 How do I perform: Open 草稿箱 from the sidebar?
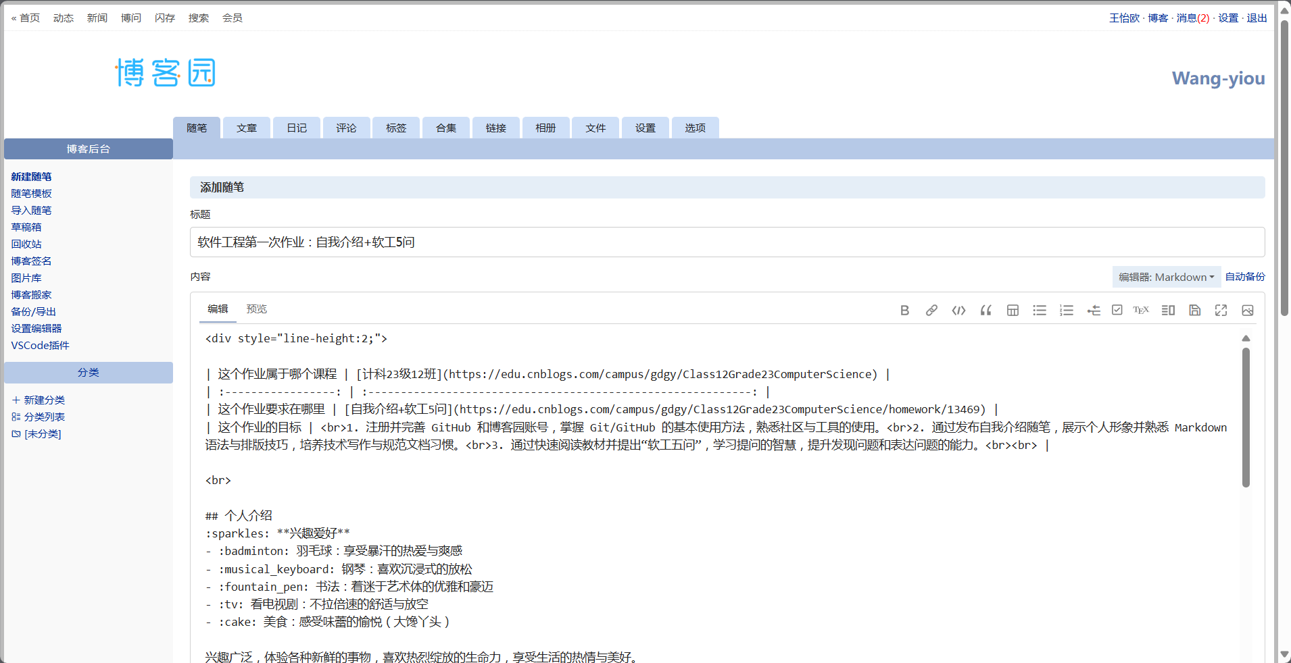pyautogui.click(x=26, y=227)
